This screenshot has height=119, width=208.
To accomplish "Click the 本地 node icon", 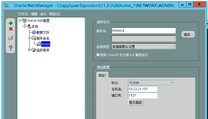I will [29, 26].
